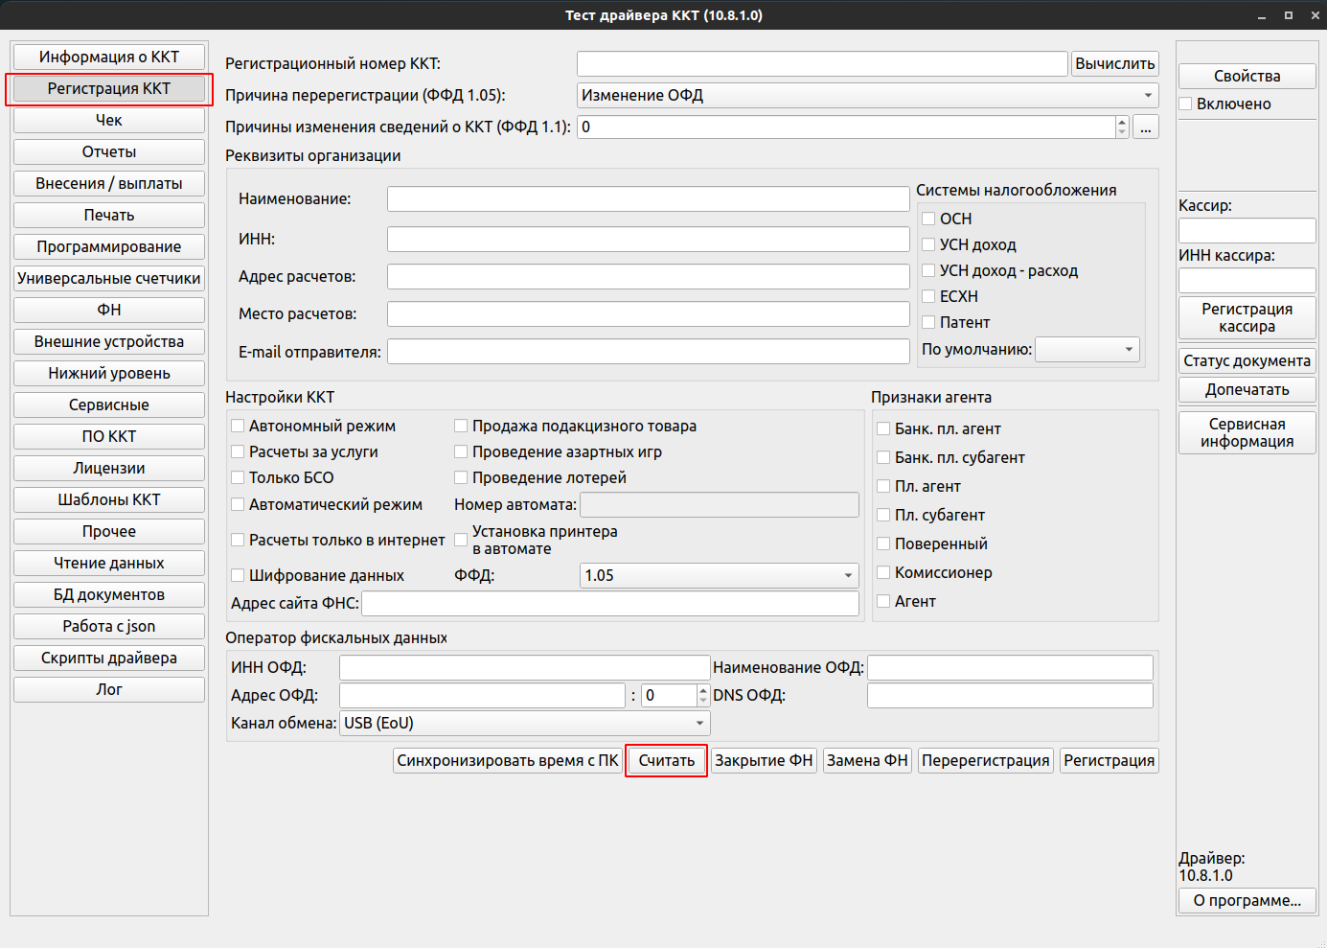Open the Отчеты section
The height and width of the screenshot is (948, 1327).
click(x=109, y=152)
